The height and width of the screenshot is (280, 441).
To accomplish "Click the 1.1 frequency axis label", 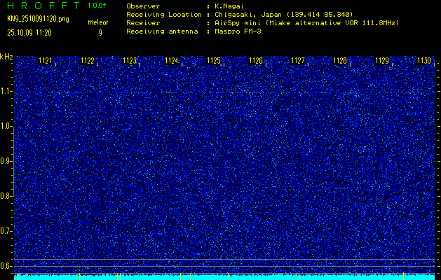I will (6, 91).
